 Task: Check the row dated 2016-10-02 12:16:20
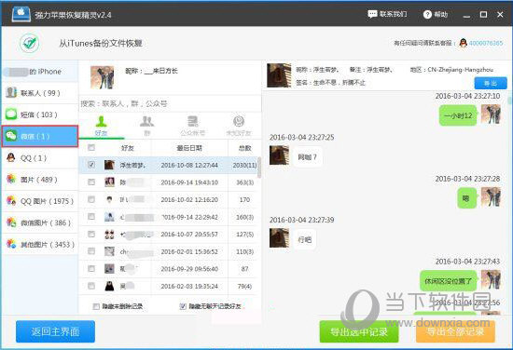[91, 199]
